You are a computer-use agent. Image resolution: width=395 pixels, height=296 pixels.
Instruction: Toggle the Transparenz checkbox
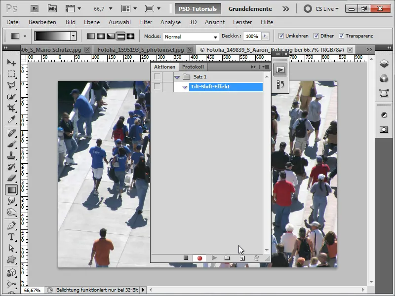click(341, 36)
